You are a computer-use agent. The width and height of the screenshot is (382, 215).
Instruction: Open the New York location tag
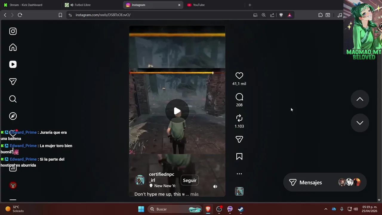162,186
